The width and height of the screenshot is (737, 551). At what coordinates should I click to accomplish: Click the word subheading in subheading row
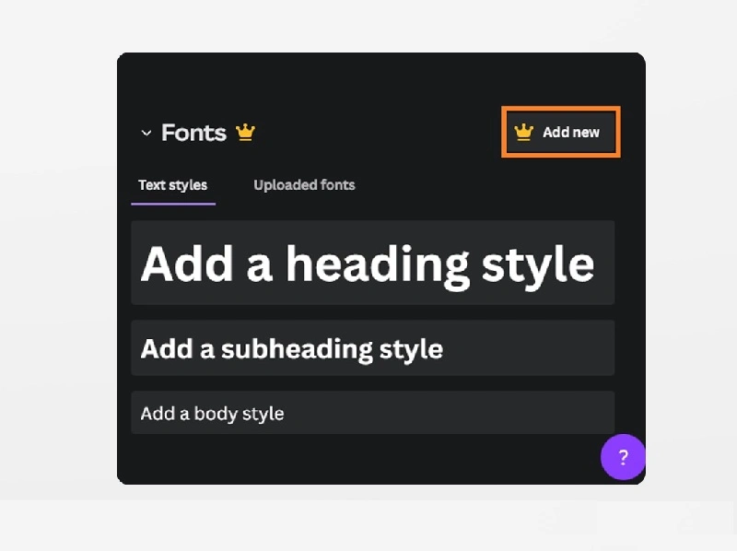286,349
